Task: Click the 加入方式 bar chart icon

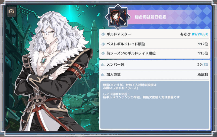Action: (103, 75)
